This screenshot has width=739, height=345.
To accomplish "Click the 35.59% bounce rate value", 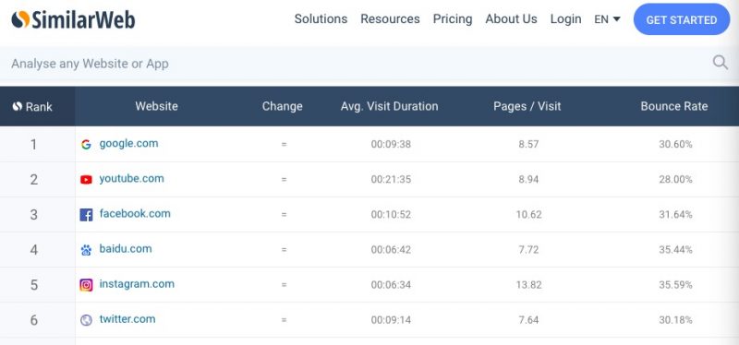I will click(675, 285).
